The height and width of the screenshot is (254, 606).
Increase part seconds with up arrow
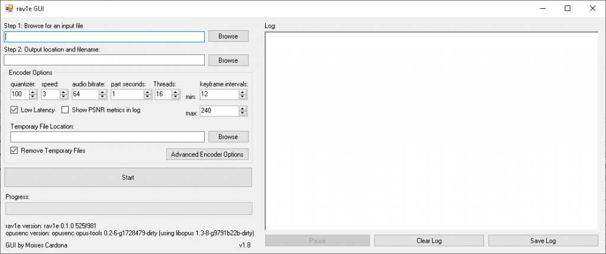(147, 92)
